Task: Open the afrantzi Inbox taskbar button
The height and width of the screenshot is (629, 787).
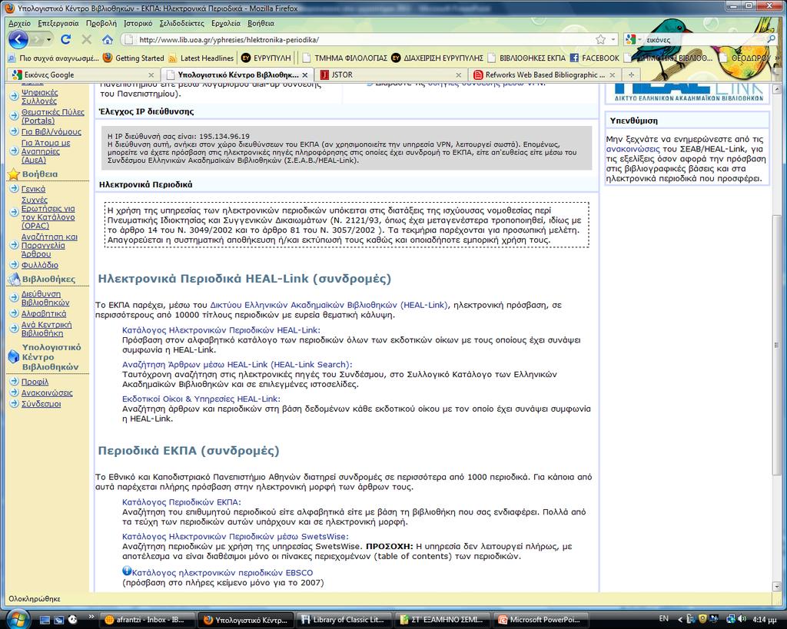Action: (x=148, y=620)
